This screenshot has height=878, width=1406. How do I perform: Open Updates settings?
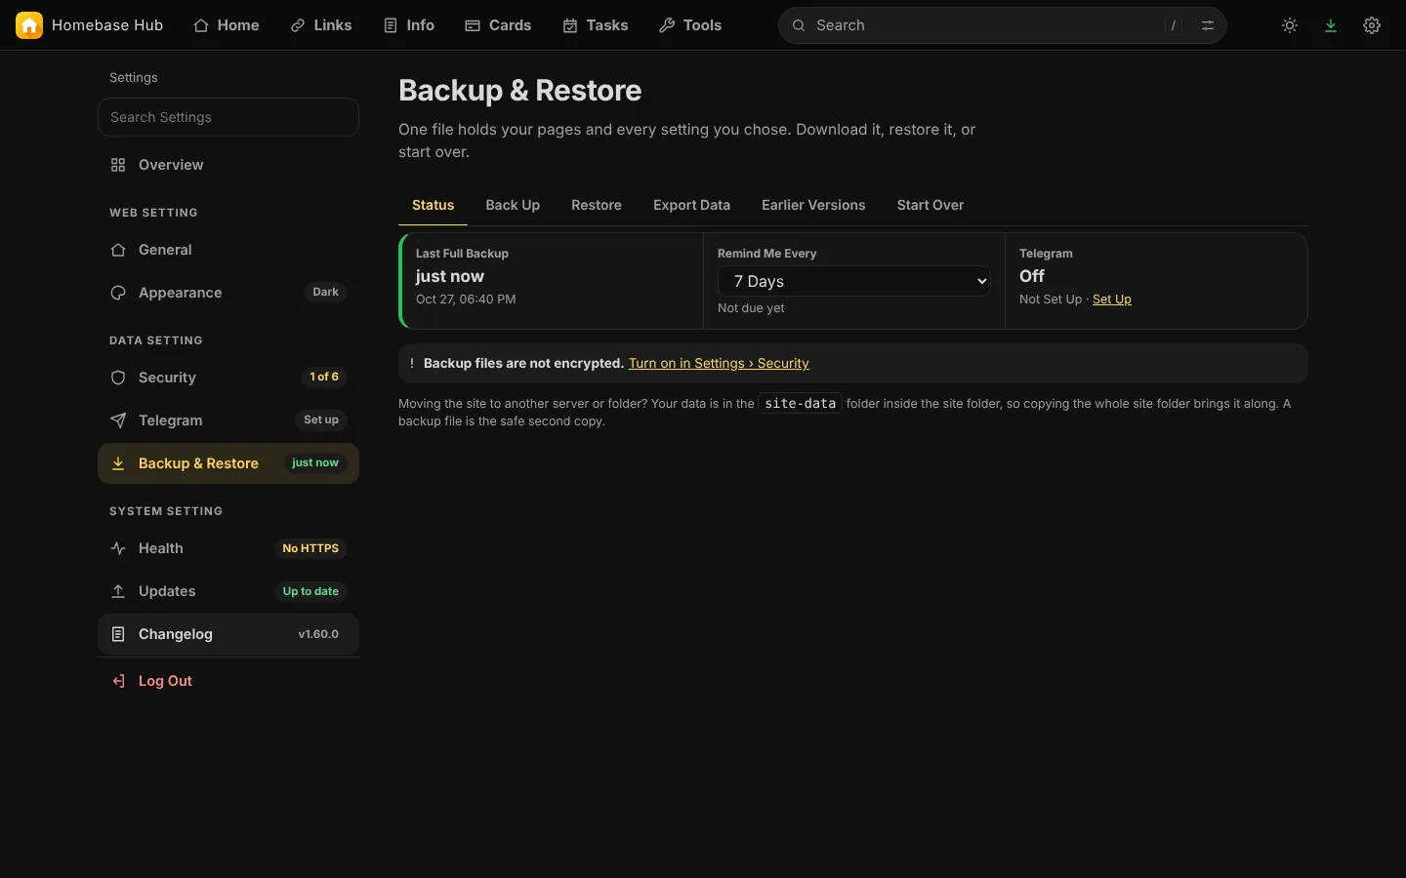(x=228, y=591)
